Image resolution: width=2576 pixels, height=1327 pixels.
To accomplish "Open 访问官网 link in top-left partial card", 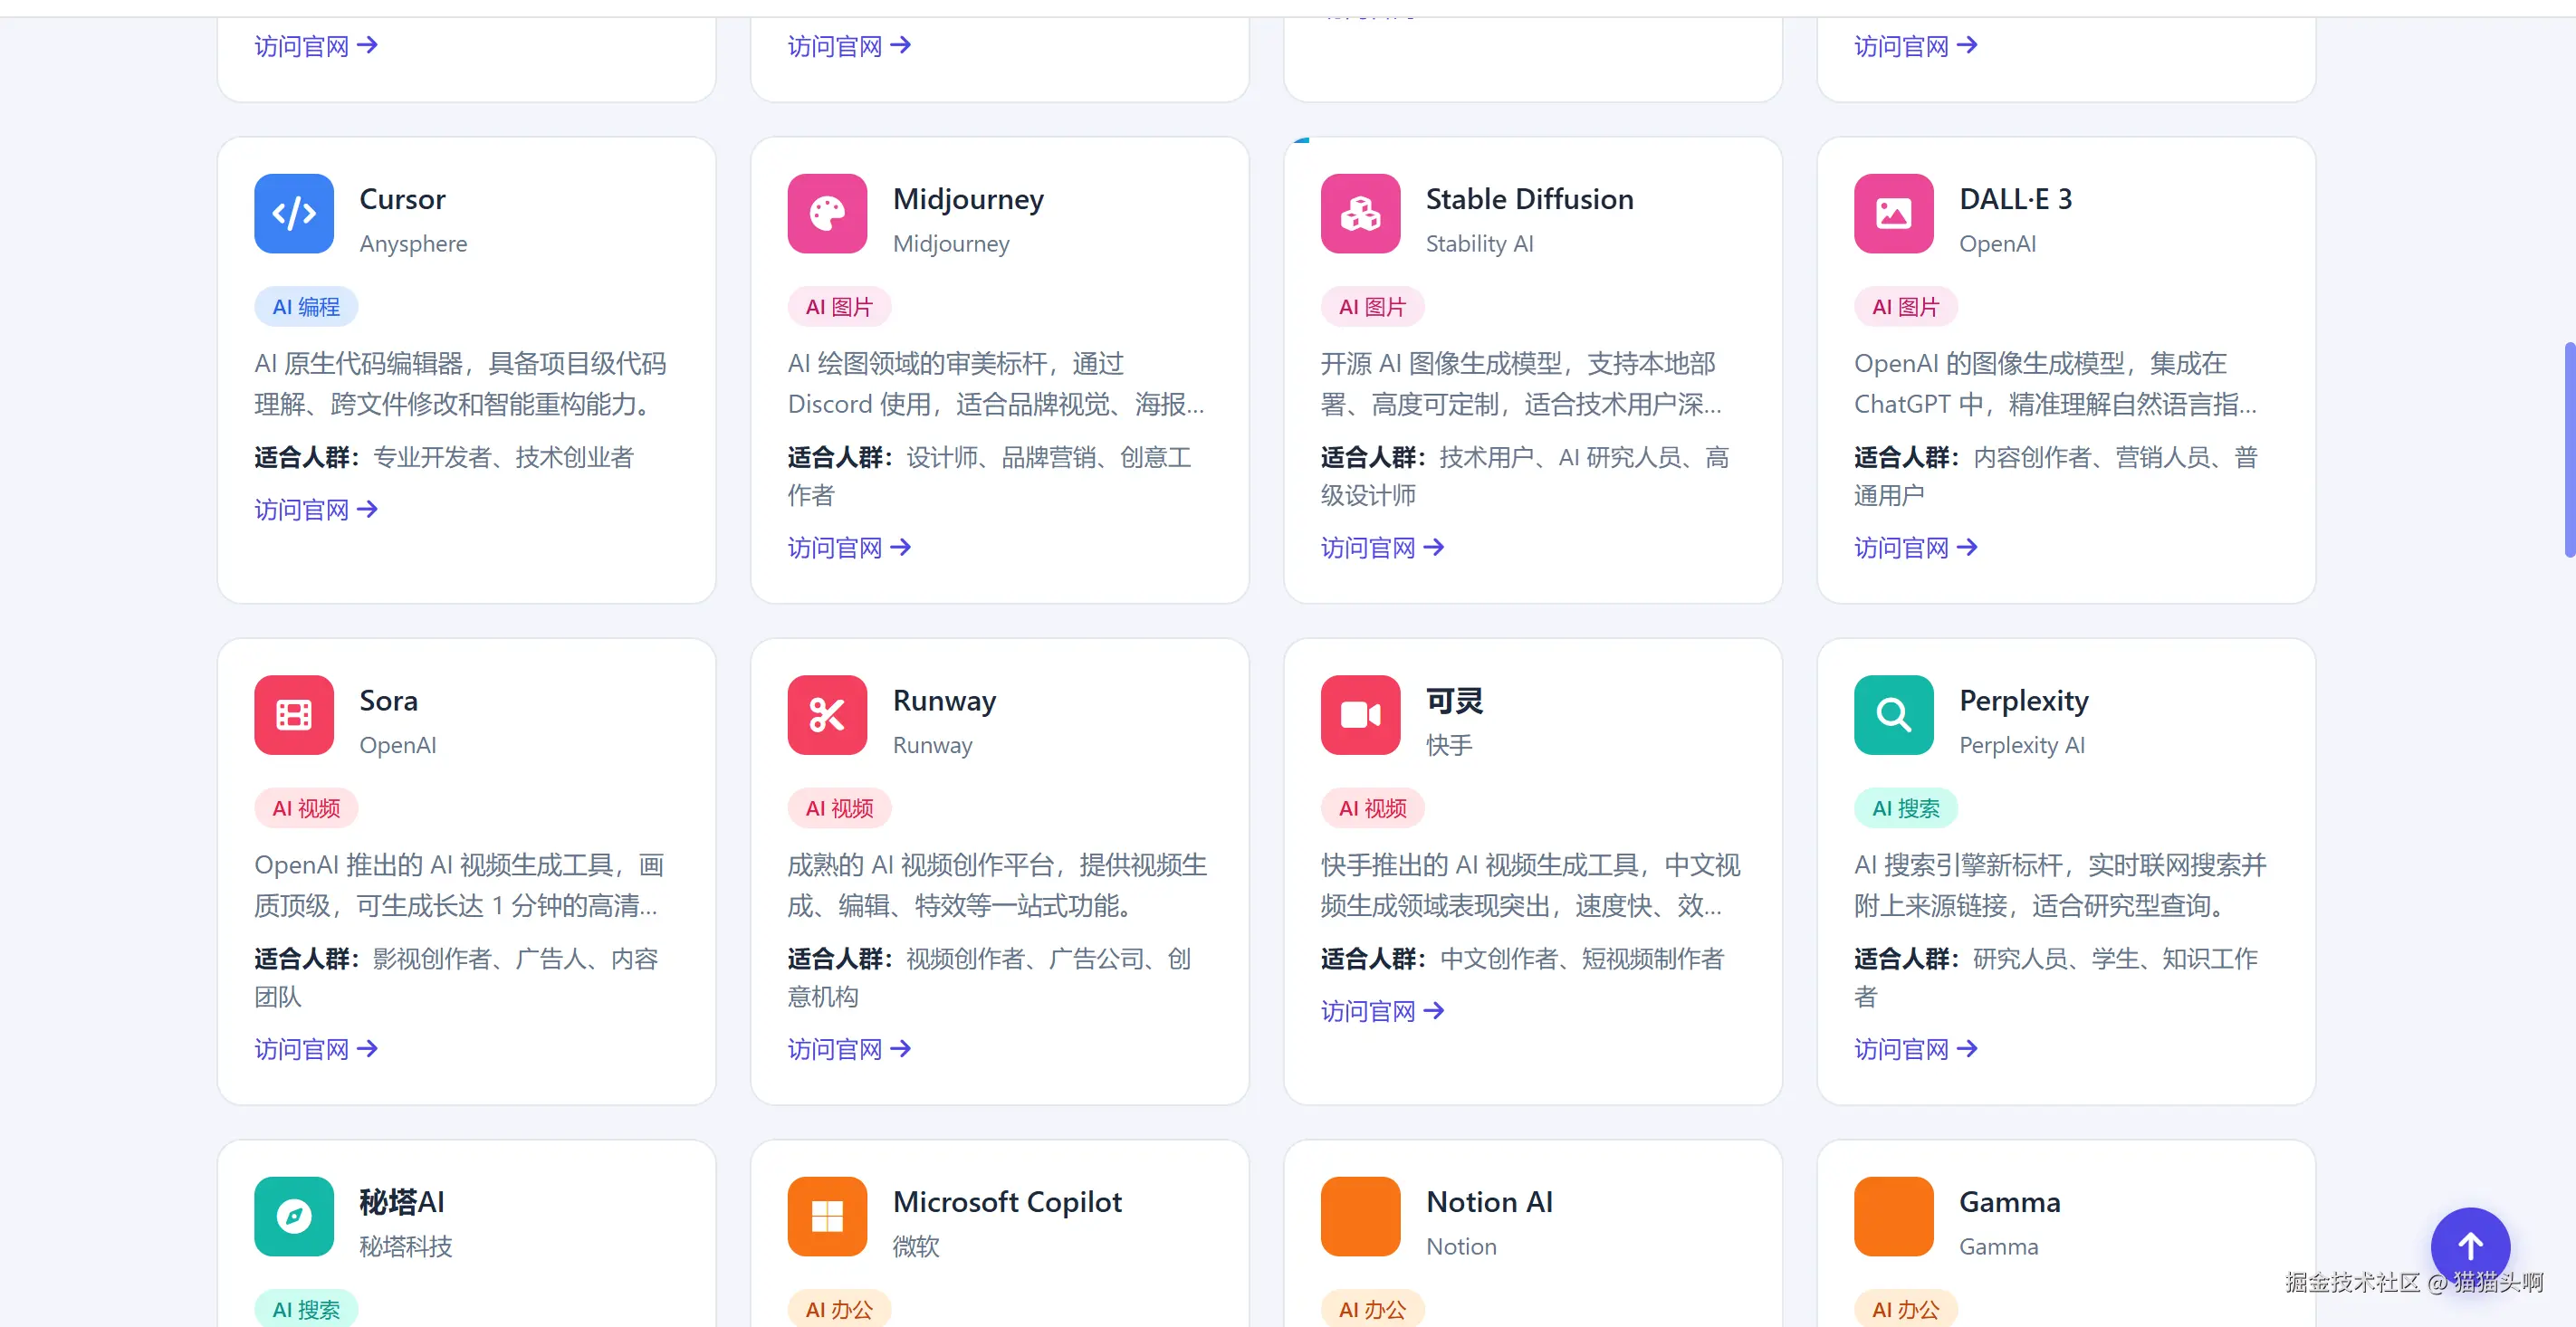I will coord(316,46).
